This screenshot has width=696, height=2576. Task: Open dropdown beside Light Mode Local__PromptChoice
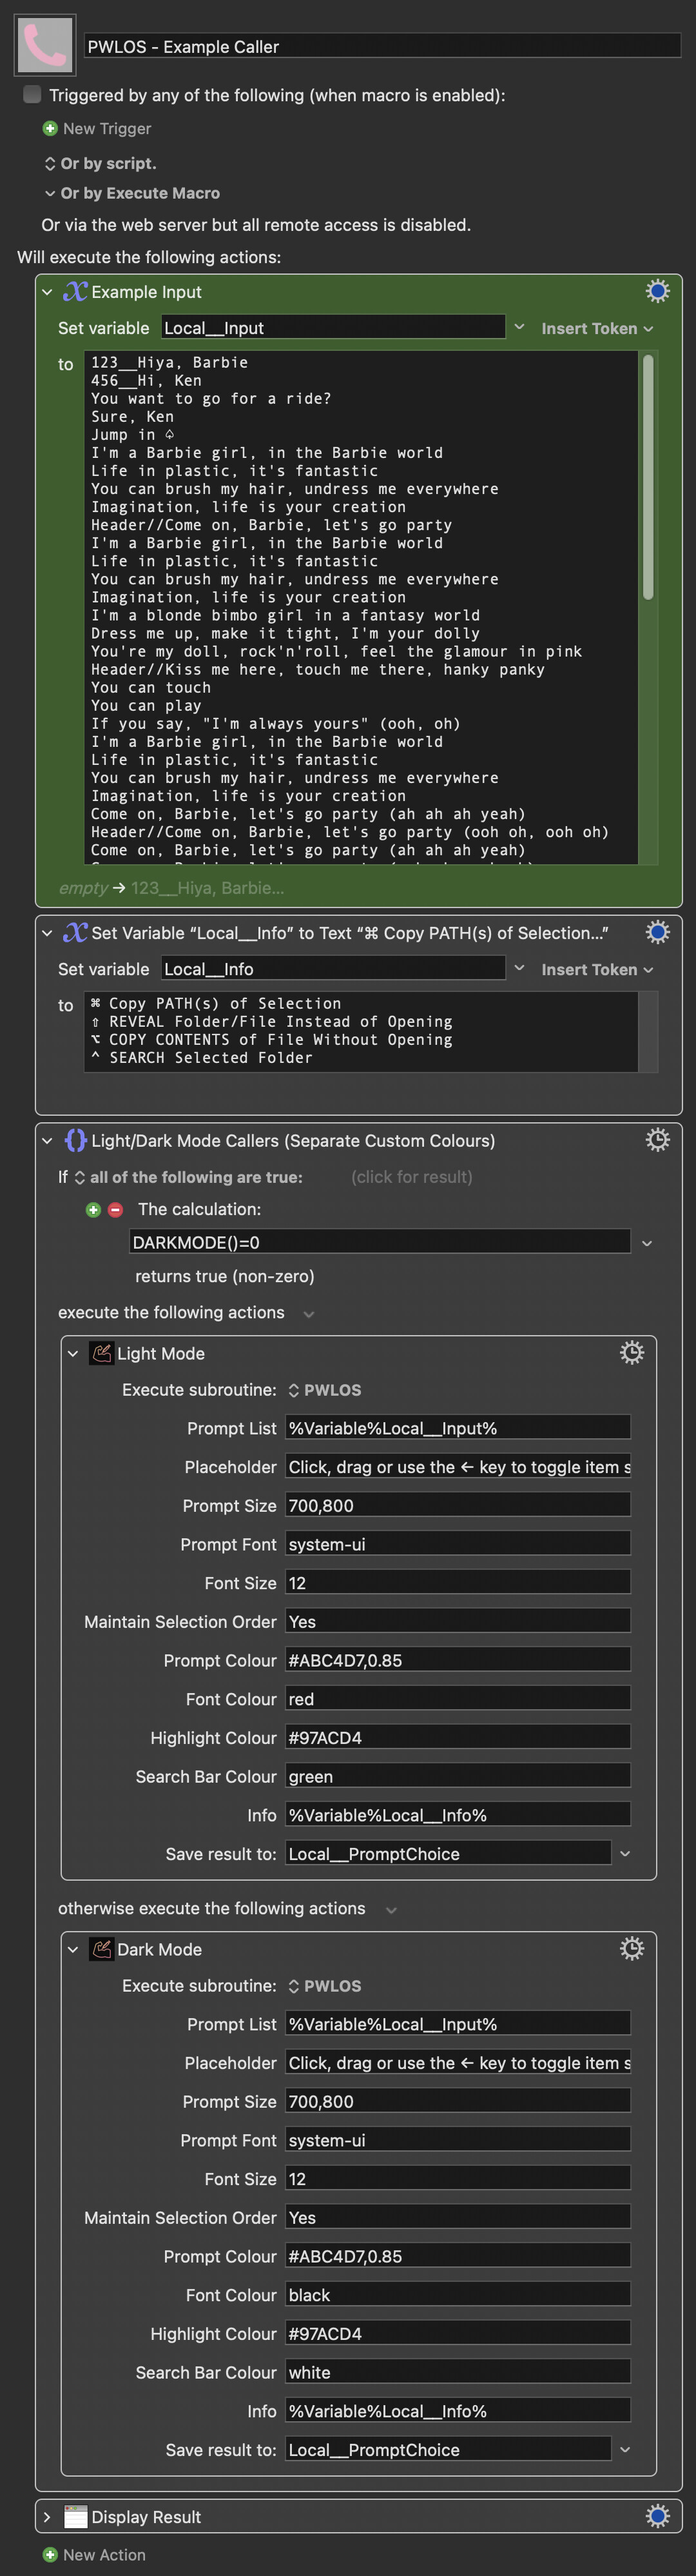pyautogui.click(x=625, y=1853)
